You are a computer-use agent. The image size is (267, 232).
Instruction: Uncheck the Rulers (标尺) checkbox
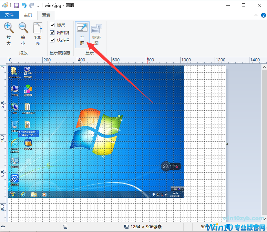pyautogui.click(x=52, y=25)
